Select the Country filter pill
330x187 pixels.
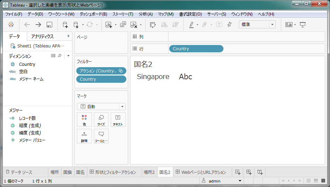[x=101, y=79]
